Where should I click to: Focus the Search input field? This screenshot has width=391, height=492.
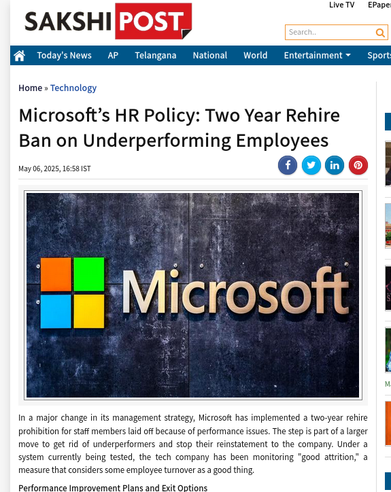[331, 33]
